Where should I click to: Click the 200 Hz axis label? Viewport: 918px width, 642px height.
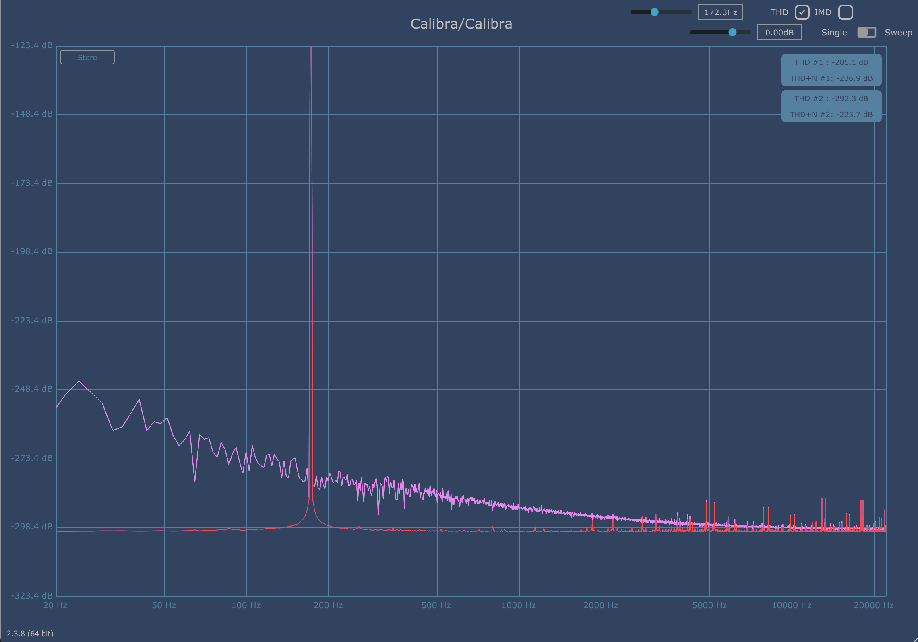(328, 605)
